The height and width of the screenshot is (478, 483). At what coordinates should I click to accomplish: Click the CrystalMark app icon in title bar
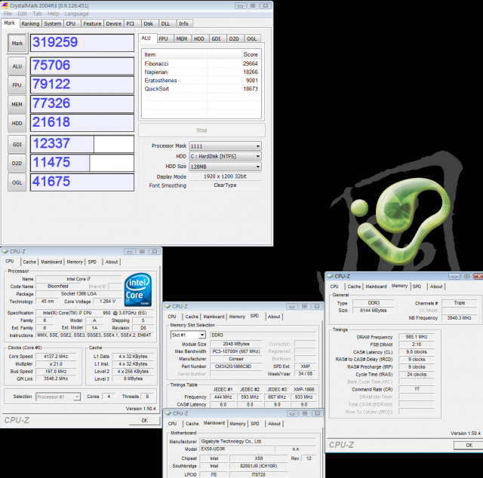pyautogui.click(x=5, y=5)
